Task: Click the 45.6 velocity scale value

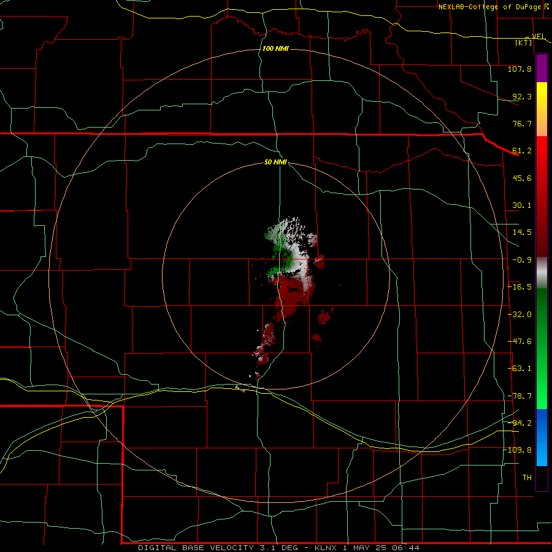Action: click(522, 178)
